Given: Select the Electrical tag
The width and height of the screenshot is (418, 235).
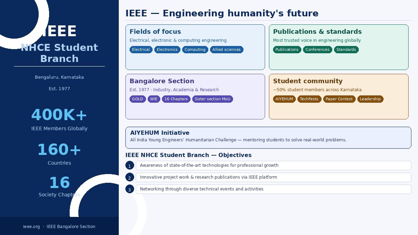Looking at the screenshot, I should click(x=141, y=50).
